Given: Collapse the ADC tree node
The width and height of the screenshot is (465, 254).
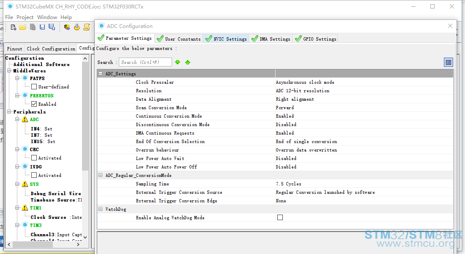Looking at the screenshot, I should [x=17, y=119].
